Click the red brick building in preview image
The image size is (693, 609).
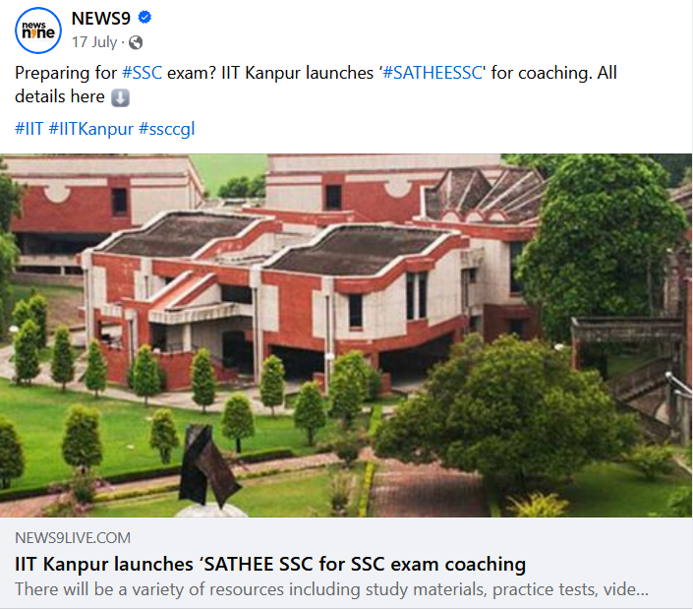(274, 301)
